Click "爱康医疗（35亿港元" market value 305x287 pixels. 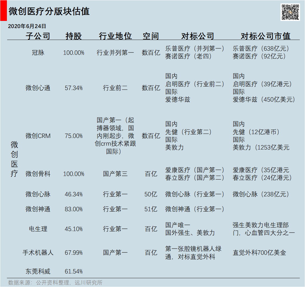pos(261,170)
